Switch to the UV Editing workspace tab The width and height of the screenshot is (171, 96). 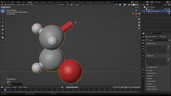[50, 2]
